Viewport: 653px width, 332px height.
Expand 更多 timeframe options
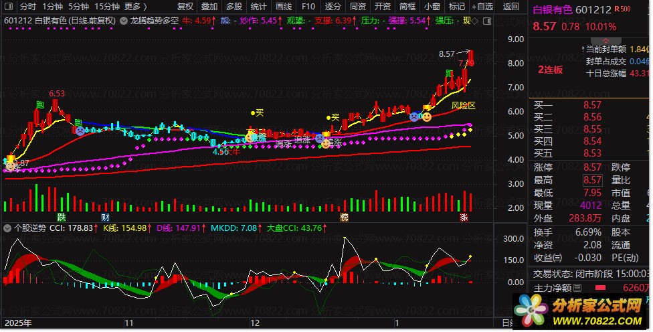pos(136,6)
